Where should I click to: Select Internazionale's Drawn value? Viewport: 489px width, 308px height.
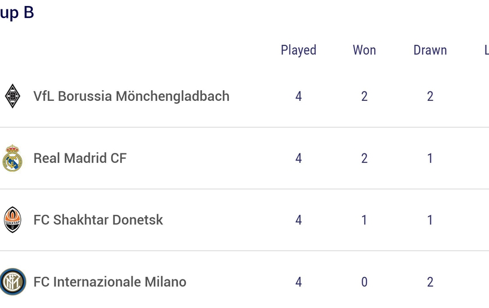click(x=430, y=282)
